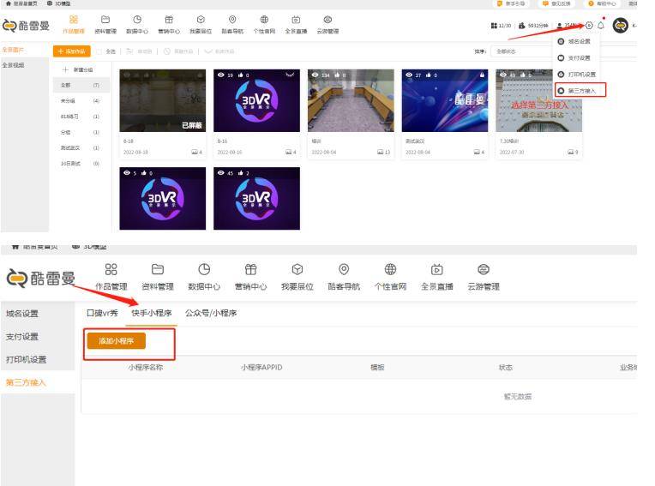Click the lock icon on 测试武汉 card
The image size is (655, 486).
pos(482,75)
